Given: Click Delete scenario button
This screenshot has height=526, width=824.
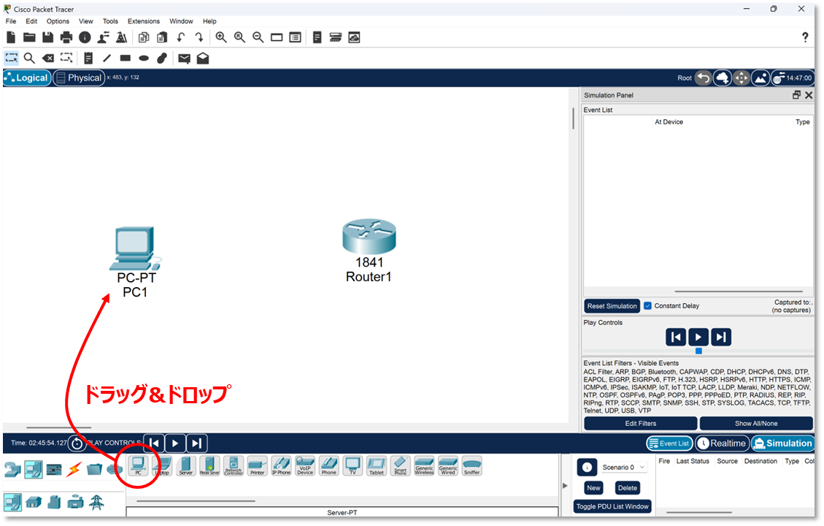Looking at the screenshot, I should (x=628, y=488).
